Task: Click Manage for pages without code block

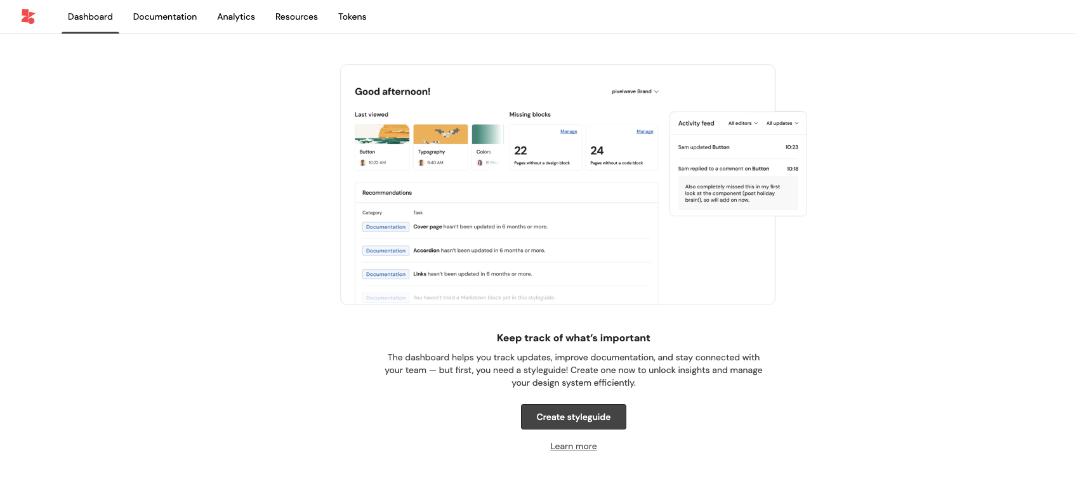Action: coord(645,131)
